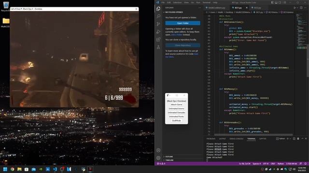Viewport: 309px width, 173px height.
Task: Open the Testing flask icon in activity bar
Action: [x=158, y=47]
